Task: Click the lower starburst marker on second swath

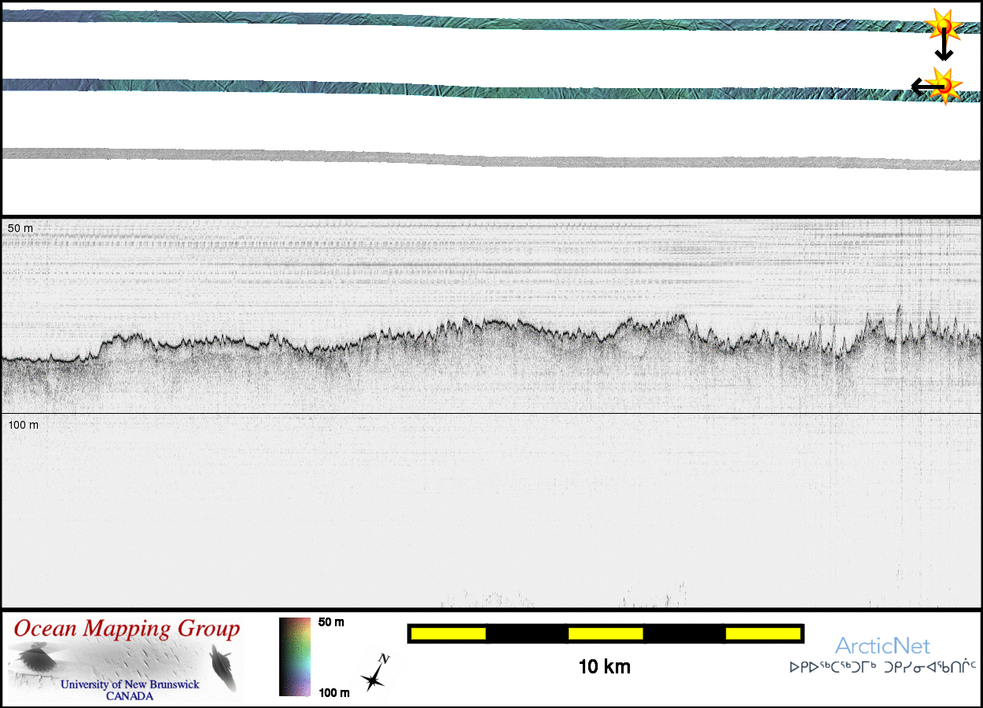Action: (943, 84)
